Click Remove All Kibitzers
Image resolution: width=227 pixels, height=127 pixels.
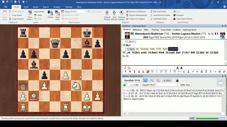point(136,12)
